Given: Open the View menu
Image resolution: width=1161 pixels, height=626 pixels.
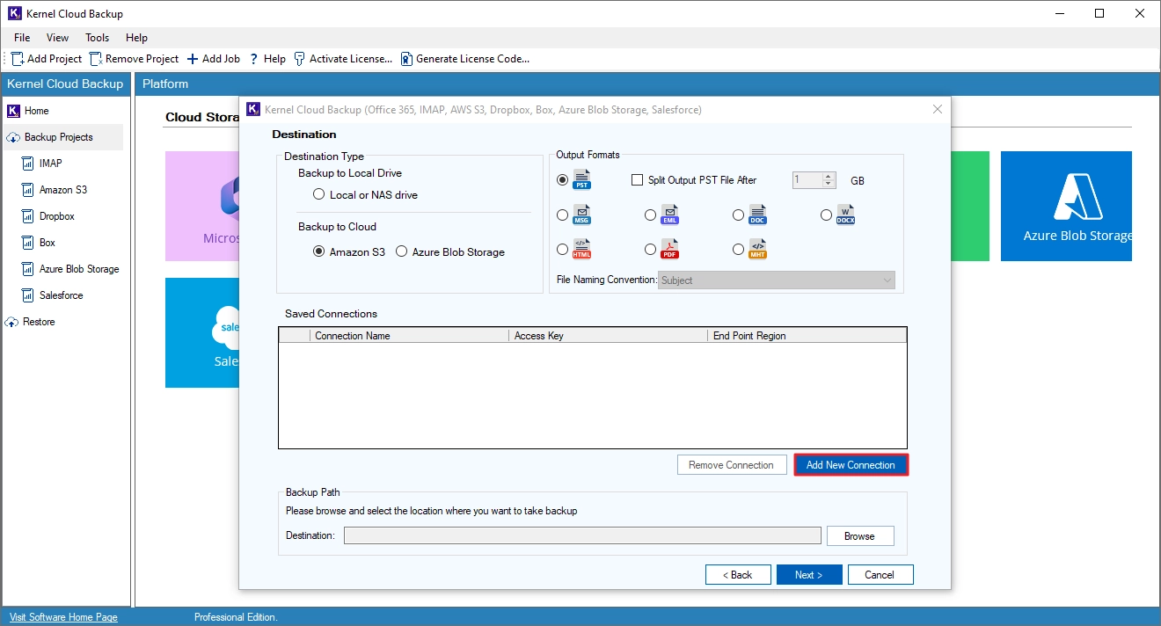Looking at the screenshot, I should pyautogui.click(x=57, y=38).
